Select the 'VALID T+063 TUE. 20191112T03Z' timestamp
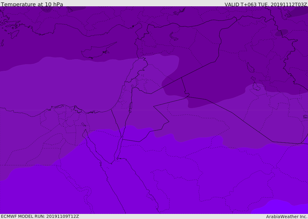 pos(266,4)
